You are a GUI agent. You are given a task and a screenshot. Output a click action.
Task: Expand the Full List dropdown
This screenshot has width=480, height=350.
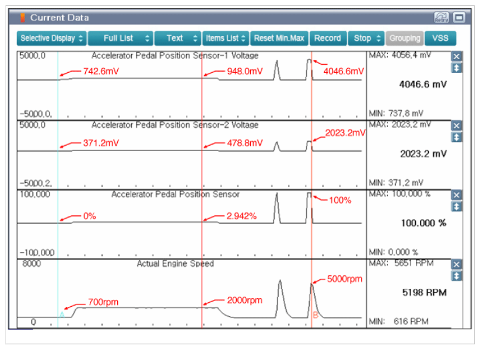[121, 38]
